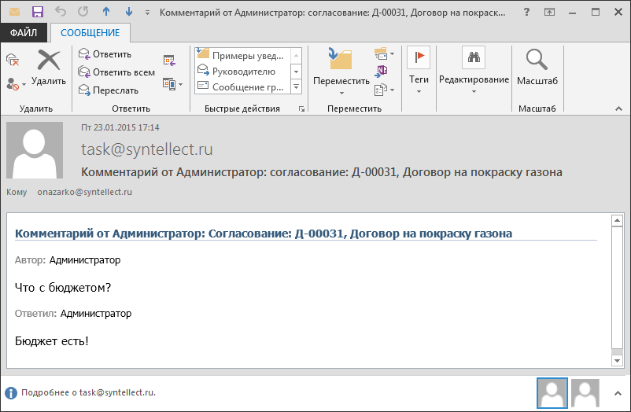Click the Save icon in quick access toolbar
The width and height of the screenshot is (631, 412).
37,12
